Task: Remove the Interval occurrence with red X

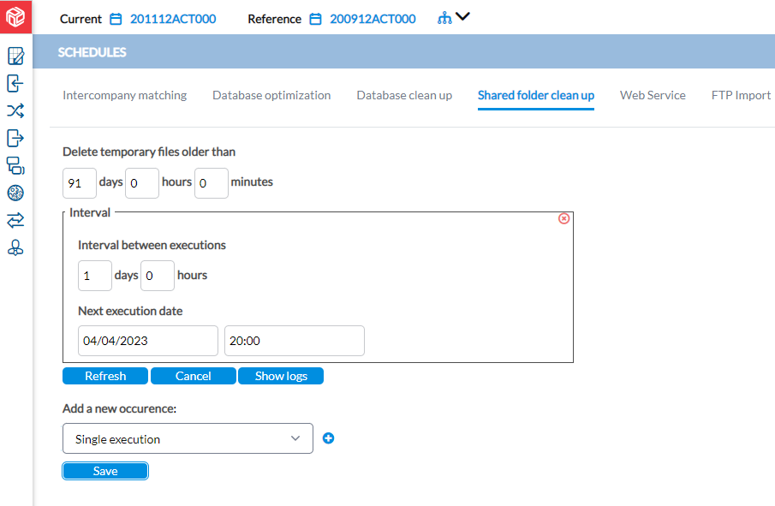Action: (563, 218)
